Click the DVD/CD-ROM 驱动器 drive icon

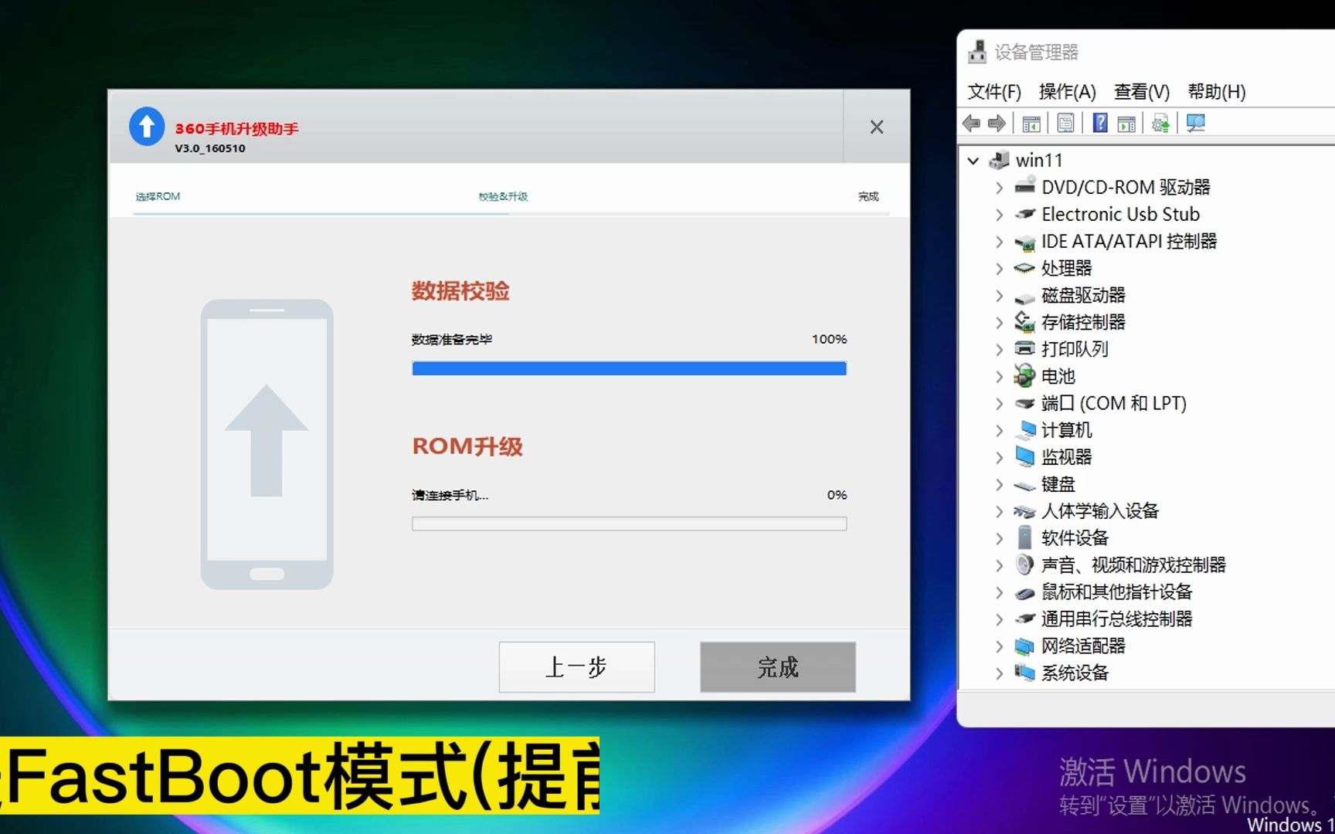[x=1025, y=186]
